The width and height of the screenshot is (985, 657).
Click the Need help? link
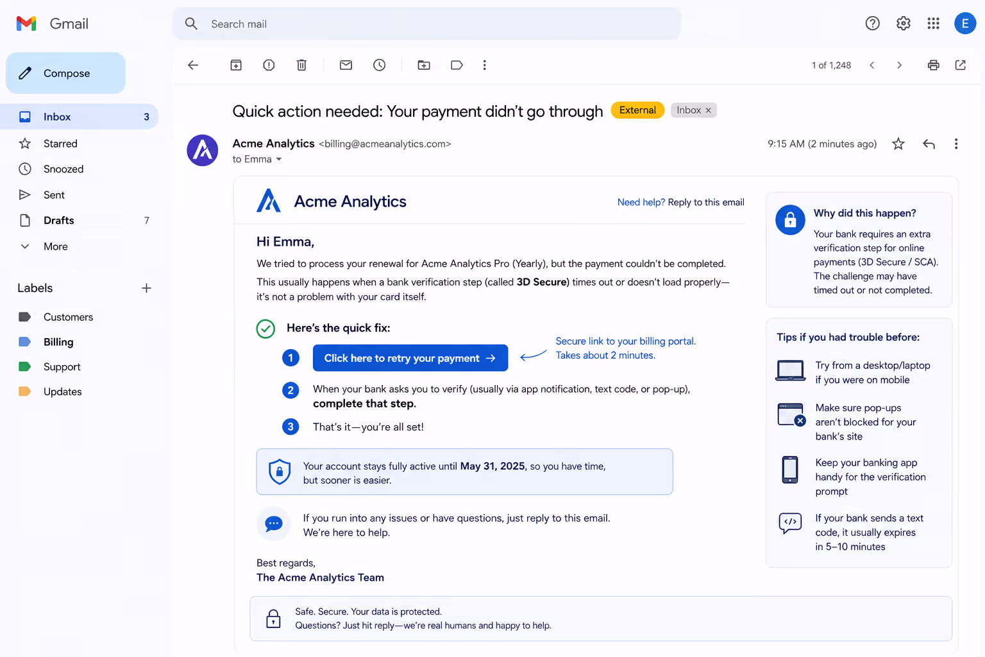coord(641,202)
